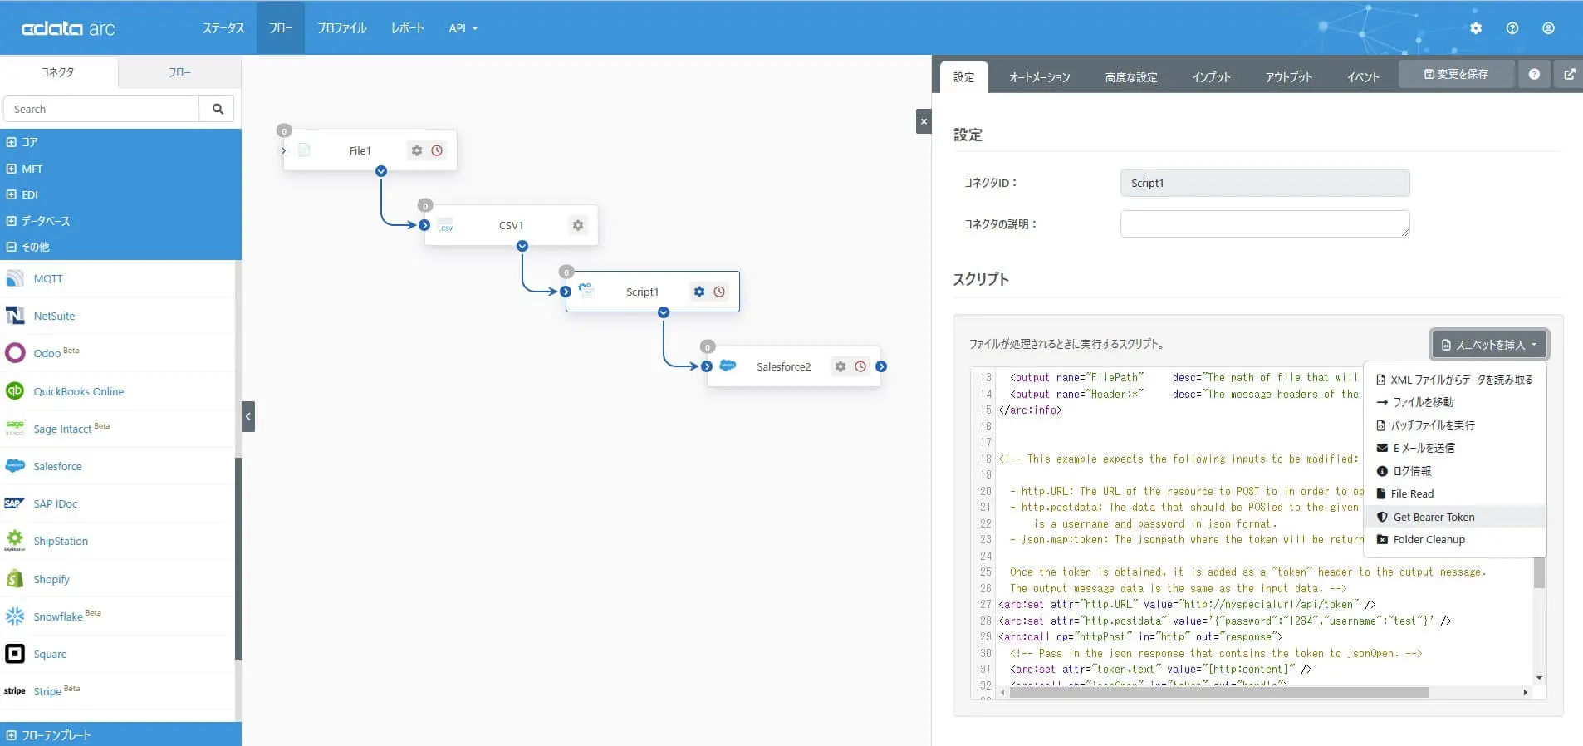Open Salesforce2 connector settings gear

click(841, 366)
